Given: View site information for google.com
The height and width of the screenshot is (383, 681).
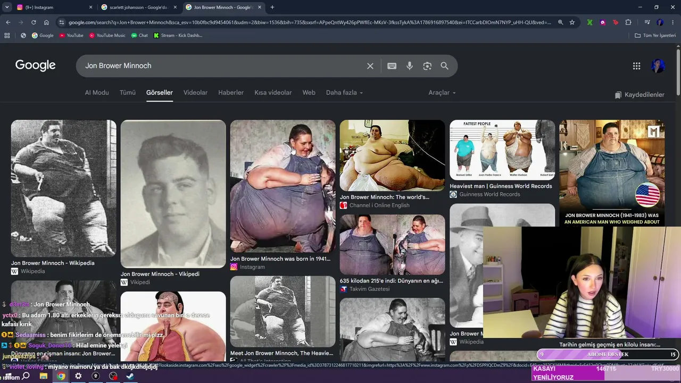Looking at the screenshot, I should click(62, 22).
